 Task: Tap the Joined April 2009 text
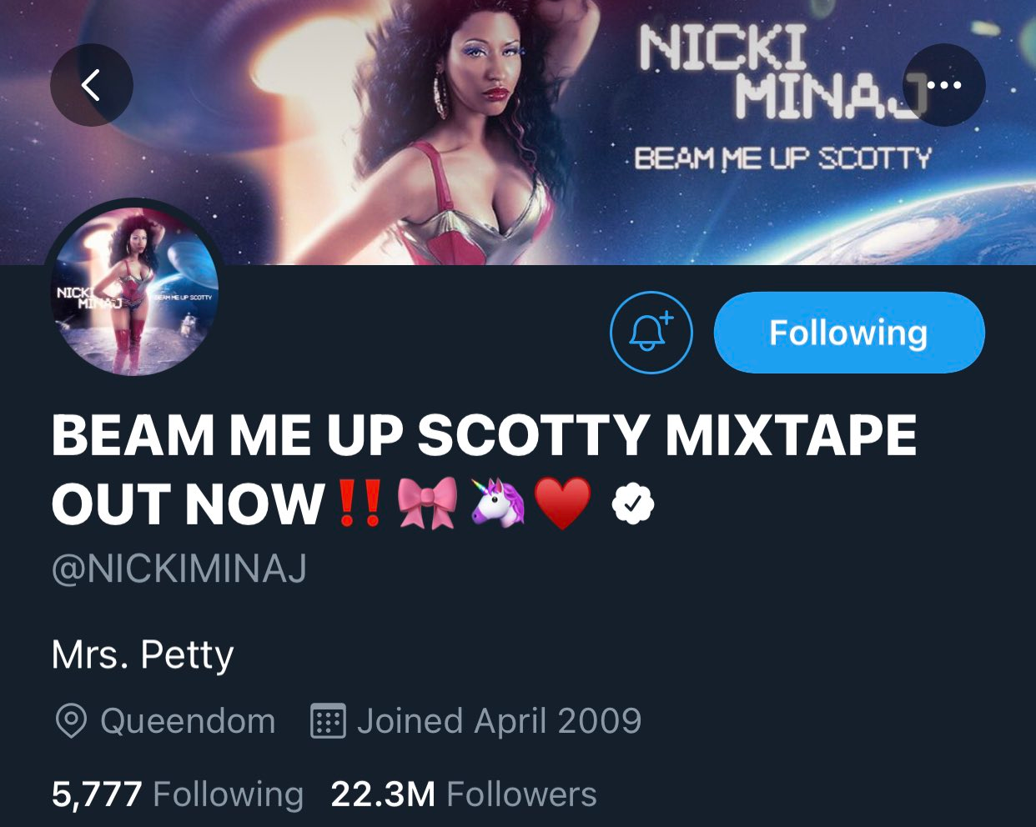499,721
